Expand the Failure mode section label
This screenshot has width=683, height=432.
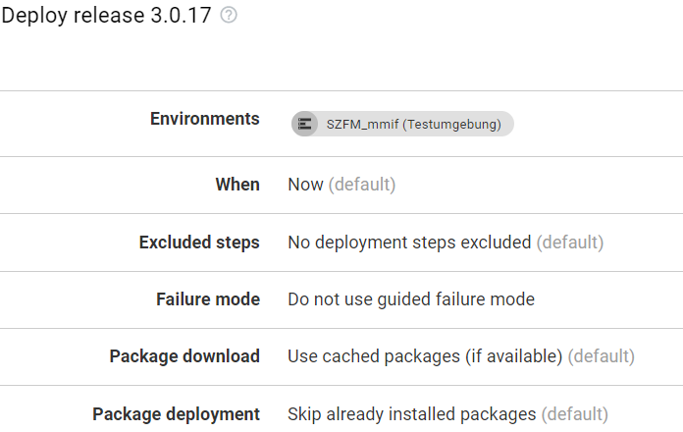point(208,299)
